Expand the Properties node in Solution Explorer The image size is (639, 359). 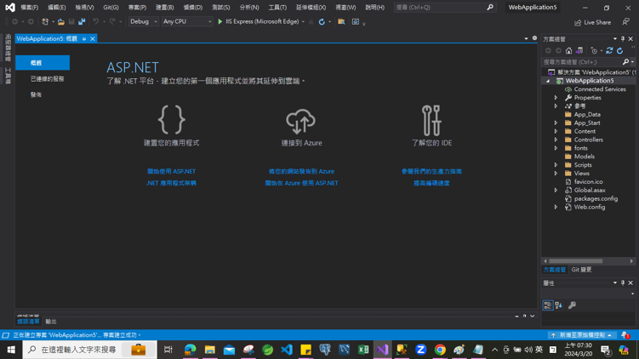tap(556, 98)
